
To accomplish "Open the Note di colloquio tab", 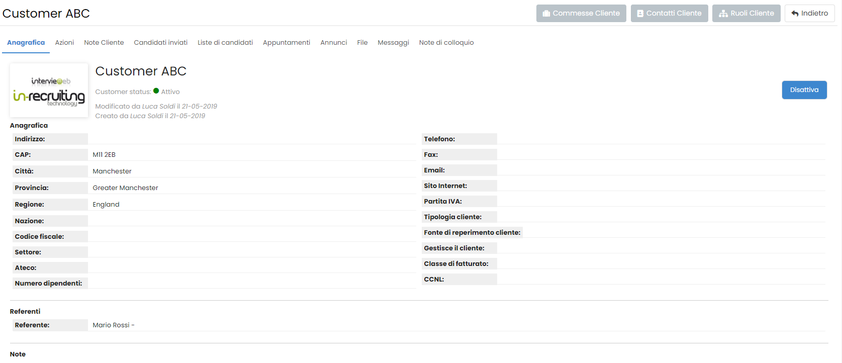I will 446,43.
